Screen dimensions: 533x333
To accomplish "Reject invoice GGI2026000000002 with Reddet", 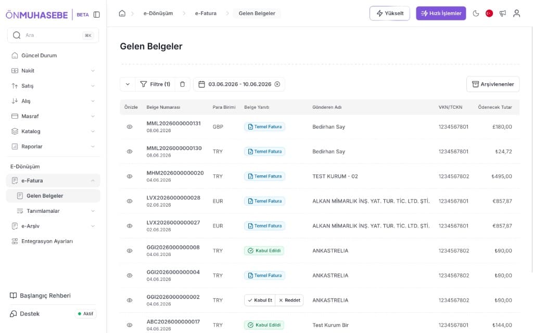I will (289, 300).
